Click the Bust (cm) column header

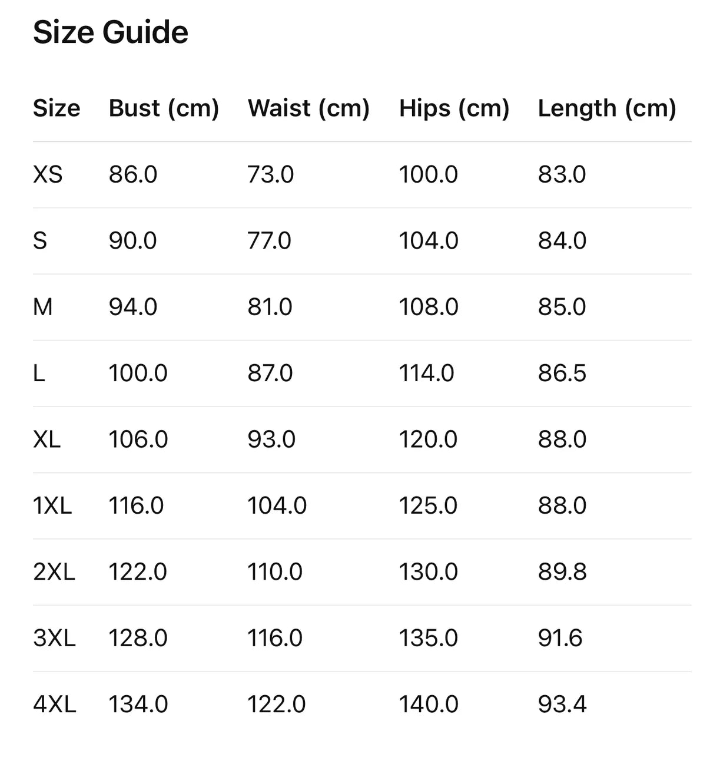pyautogui.click(x=164, y=108)
